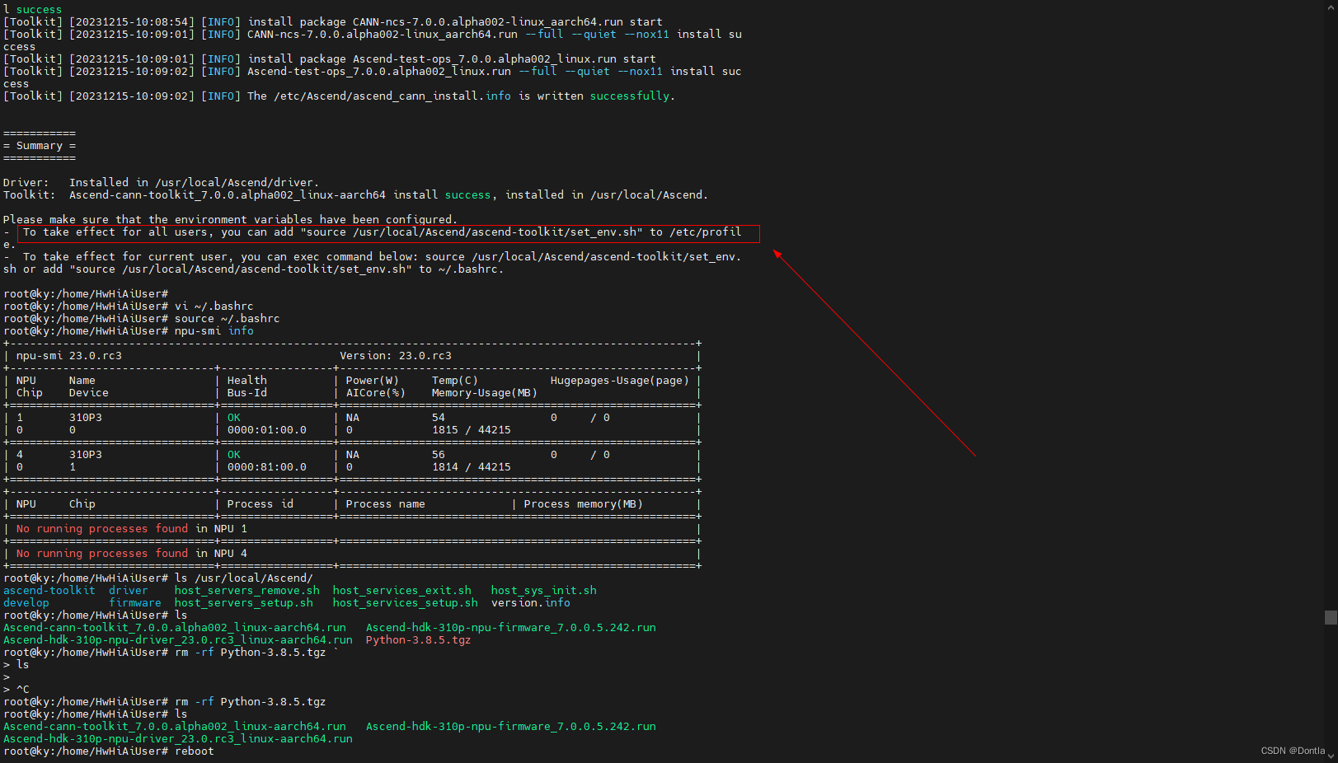Click the firmware directory in ls output
Image resolution: width=1338 pixels, height=763 pixels.
(135, 603)
